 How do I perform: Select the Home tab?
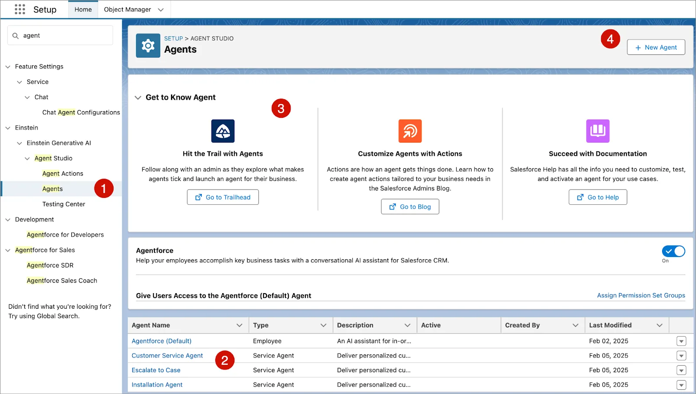[x=83, y=9]
